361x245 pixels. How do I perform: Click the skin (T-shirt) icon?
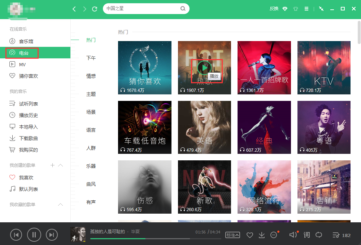click(x=295, y=9)
